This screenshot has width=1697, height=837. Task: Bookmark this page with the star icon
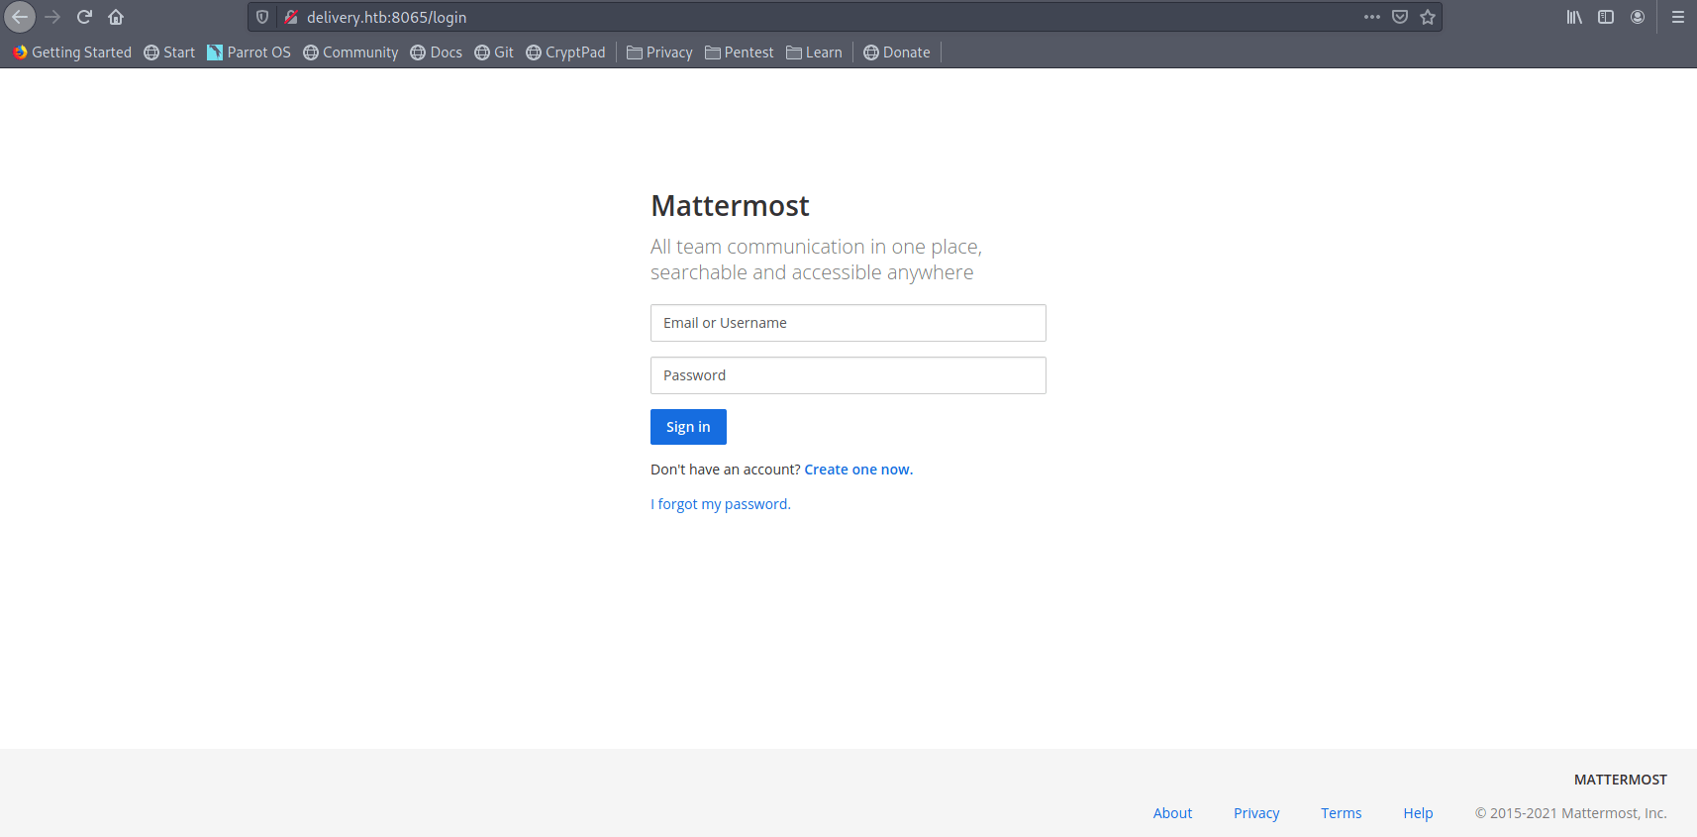point(1428,17)
